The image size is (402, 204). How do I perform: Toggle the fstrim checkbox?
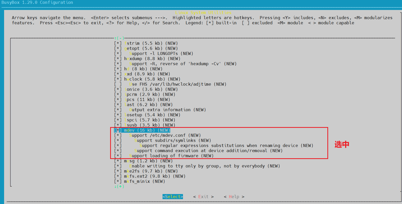pyautogui.click(x=118, y=43)
